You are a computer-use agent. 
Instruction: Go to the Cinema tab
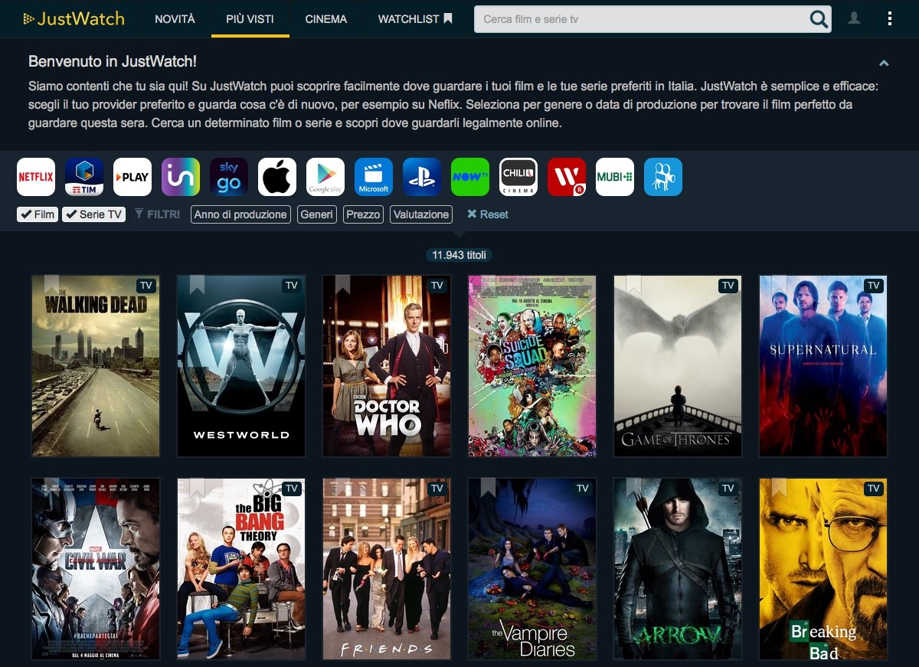325,19
